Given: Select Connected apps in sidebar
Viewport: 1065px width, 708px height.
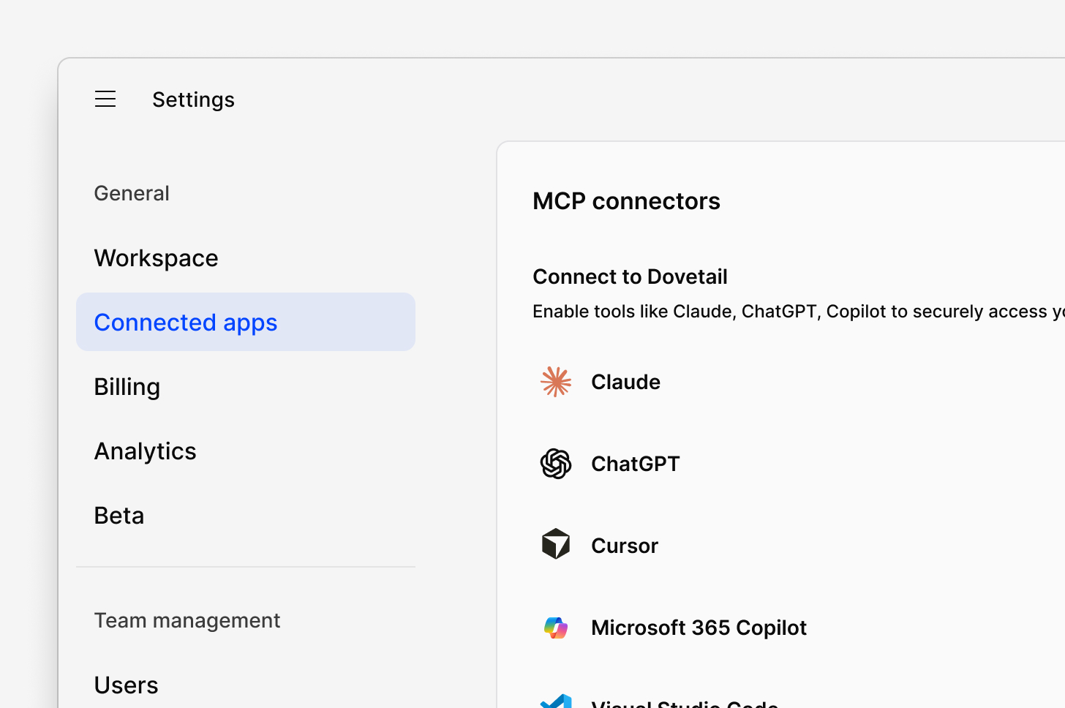Looking at the screenshot, I should click(x=246, y=322).
